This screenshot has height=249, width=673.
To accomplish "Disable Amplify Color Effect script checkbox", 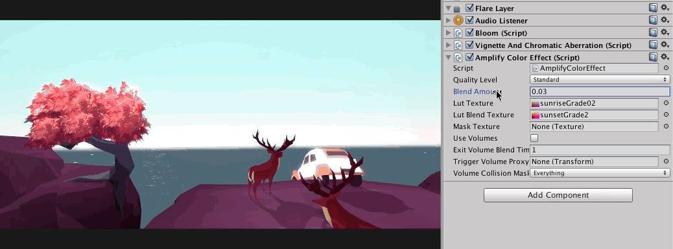I will [469, 58].
